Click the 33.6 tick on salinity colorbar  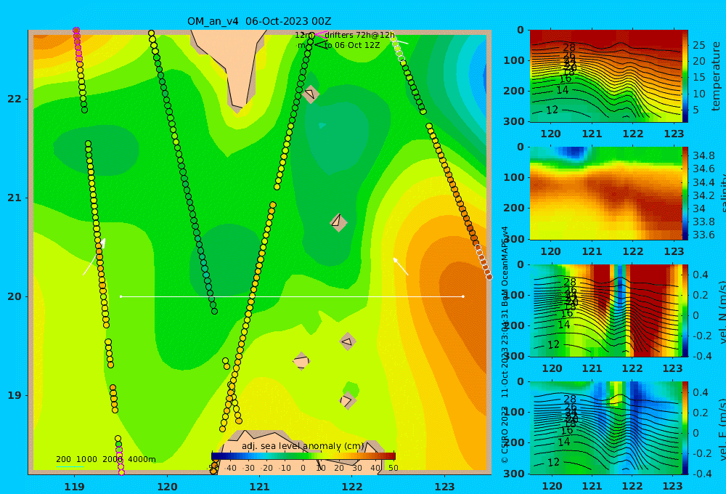pyautogui.click(x=703, y=235)
